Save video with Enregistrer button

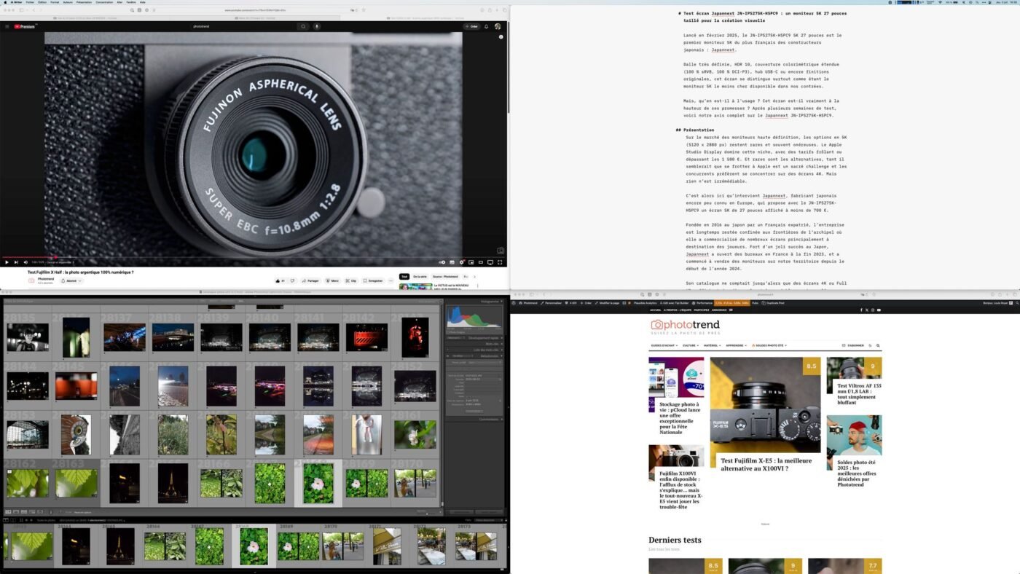tap(373, 280)
